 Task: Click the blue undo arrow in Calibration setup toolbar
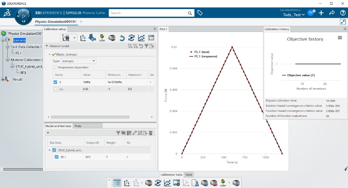[122, 38]
